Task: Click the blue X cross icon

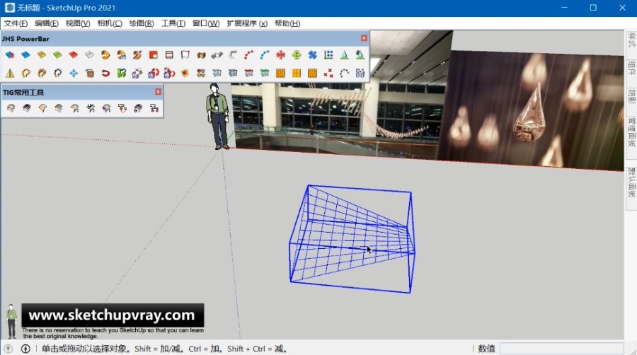Action: [312, 54]
